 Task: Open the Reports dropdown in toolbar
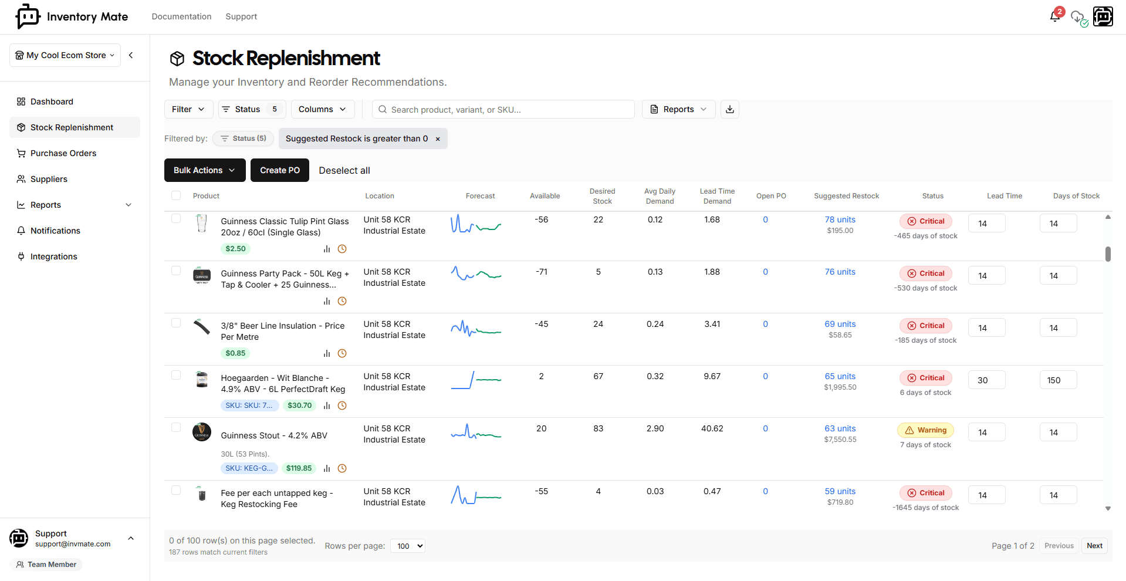[679, 109]
